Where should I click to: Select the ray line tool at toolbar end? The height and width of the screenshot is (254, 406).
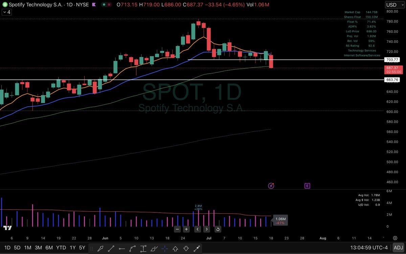tap(197, 249)
